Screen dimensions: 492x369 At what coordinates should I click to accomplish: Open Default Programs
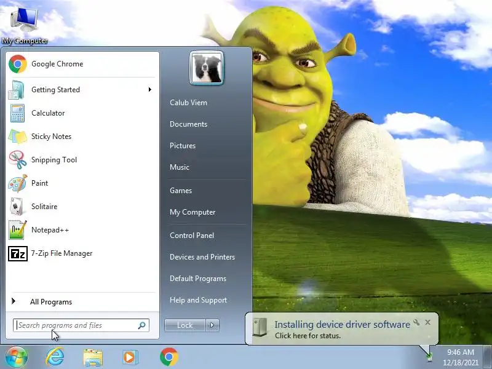198,279
